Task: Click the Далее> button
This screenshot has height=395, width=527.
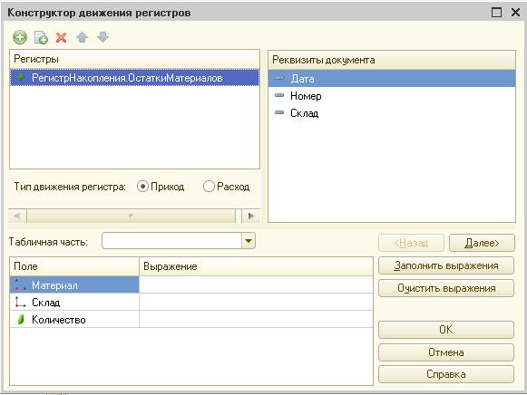Action: [x=482, y=243]
